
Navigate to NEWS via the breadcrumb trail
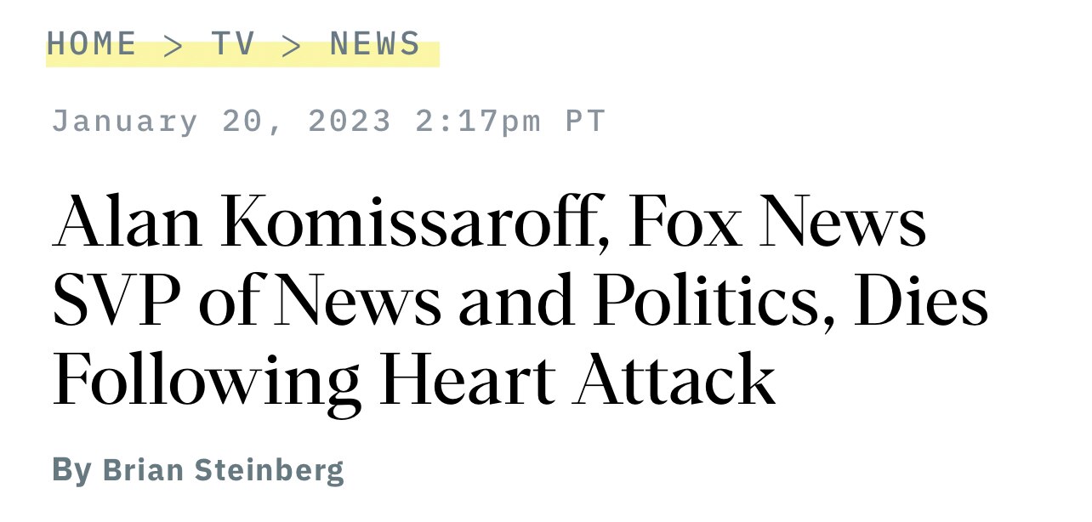[x=375, y=43]
